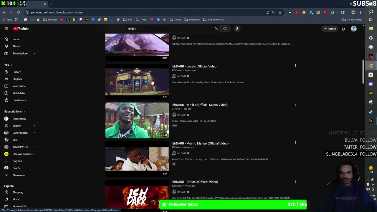Open Shorts in the sidebar

[16, 46]
